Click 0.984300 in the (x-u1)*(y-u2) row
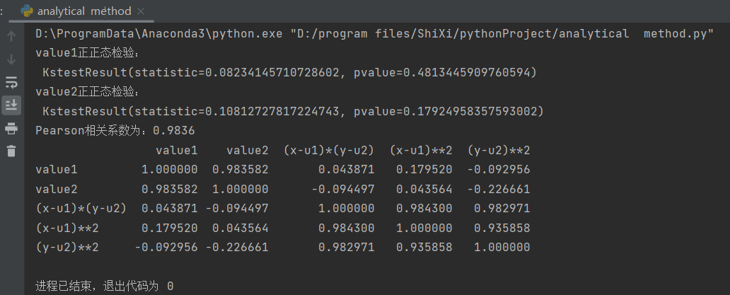The image size is (730, 295). point(424,209)
